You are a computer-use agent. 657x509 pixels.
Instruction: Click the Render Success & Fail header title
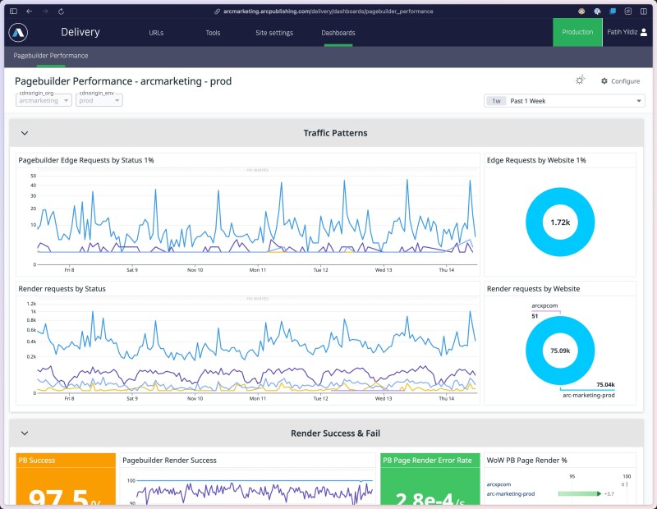click(335, 433)
